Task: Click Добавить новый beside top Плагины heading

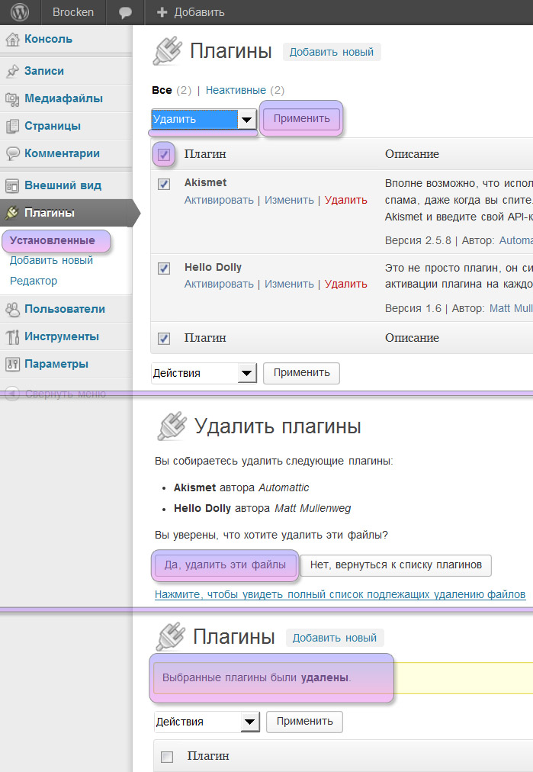Action: 331,52
